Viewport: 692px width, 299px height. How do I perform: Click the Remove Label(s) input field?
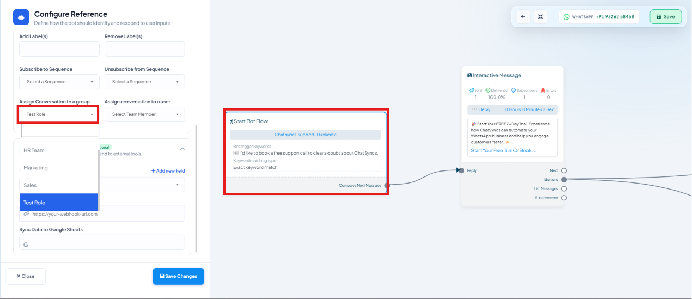[x=144, y=49]
